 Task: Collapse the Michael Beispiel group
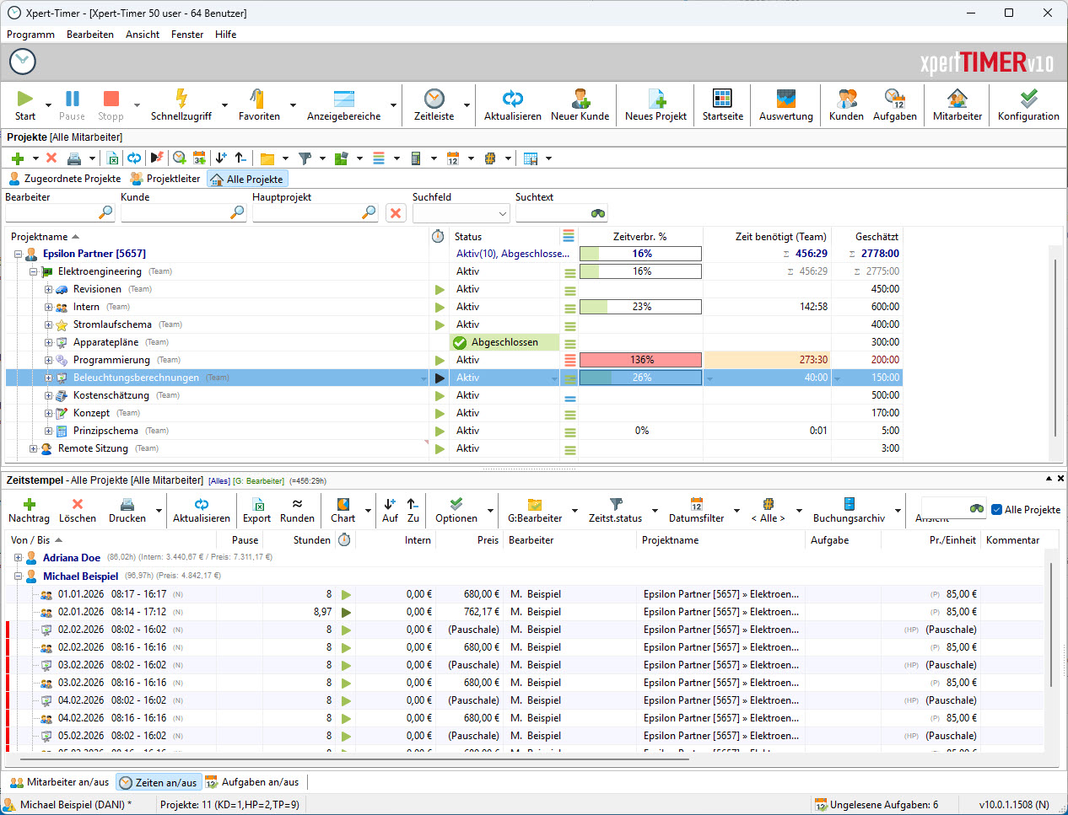[18, 576]
